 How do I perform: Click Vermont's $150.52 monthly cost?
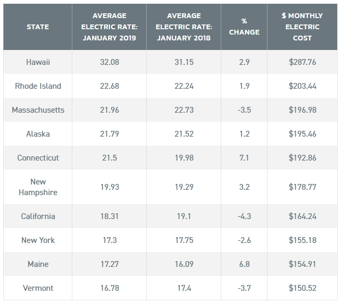coord(301,288)
